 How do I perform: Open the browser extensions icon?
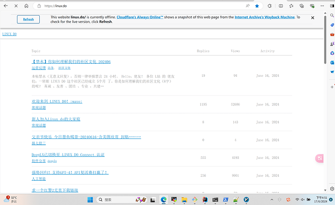point(269,6)
